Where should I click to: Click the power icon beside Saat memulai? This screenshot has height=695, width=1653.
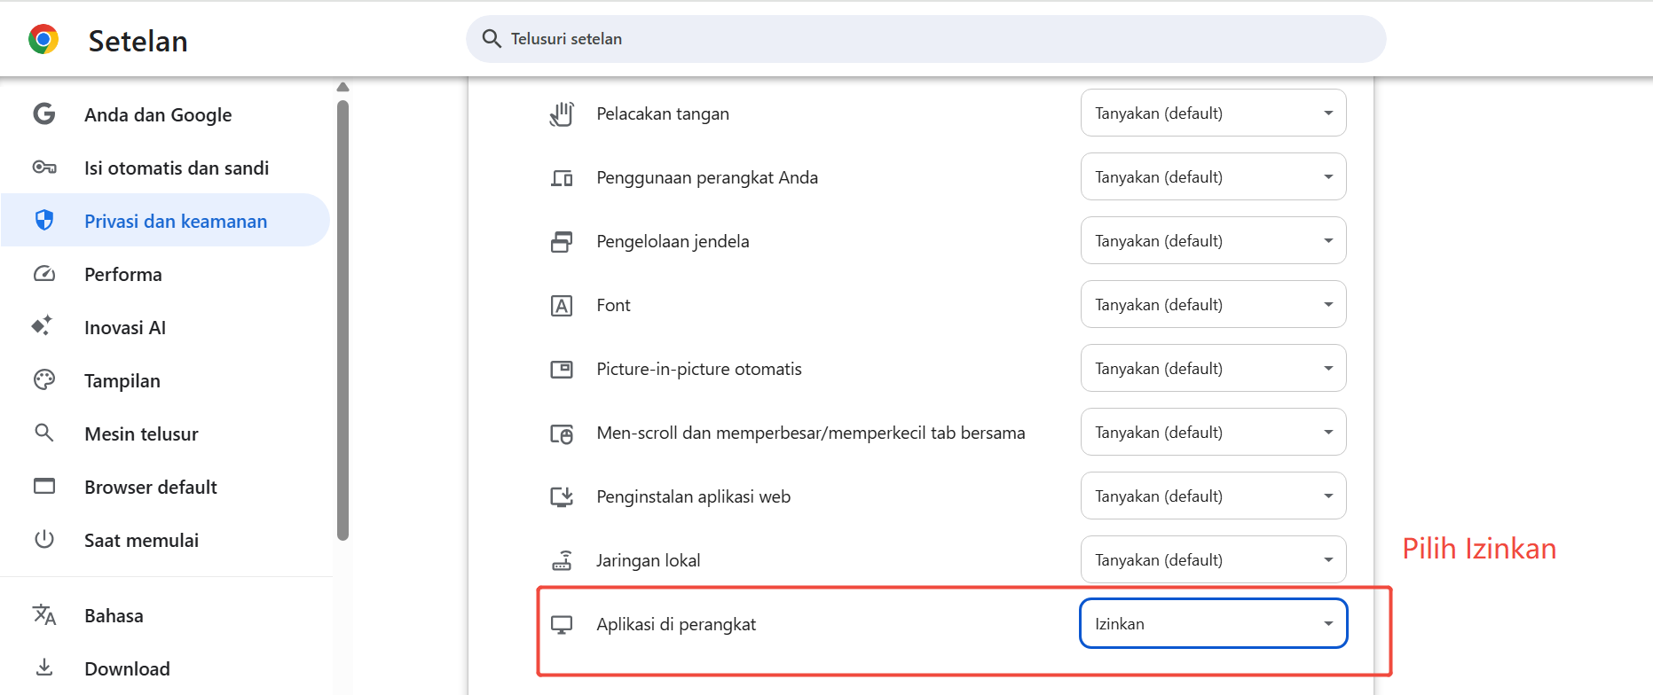(x=44, y=539)
